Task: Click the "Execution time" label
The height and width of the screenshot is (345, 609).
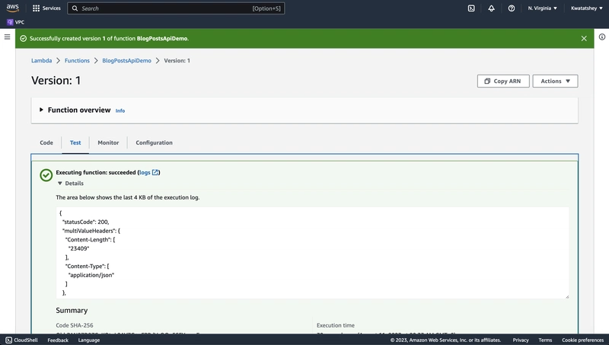Action: 336,325
